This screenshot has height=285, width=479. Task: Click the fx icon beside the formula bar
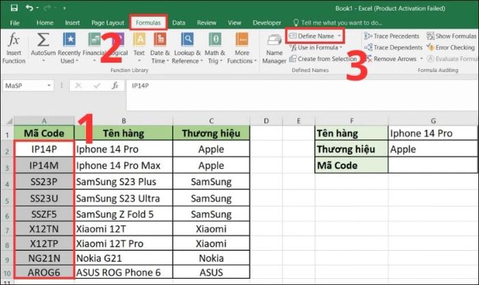click(x=115, y=85)
